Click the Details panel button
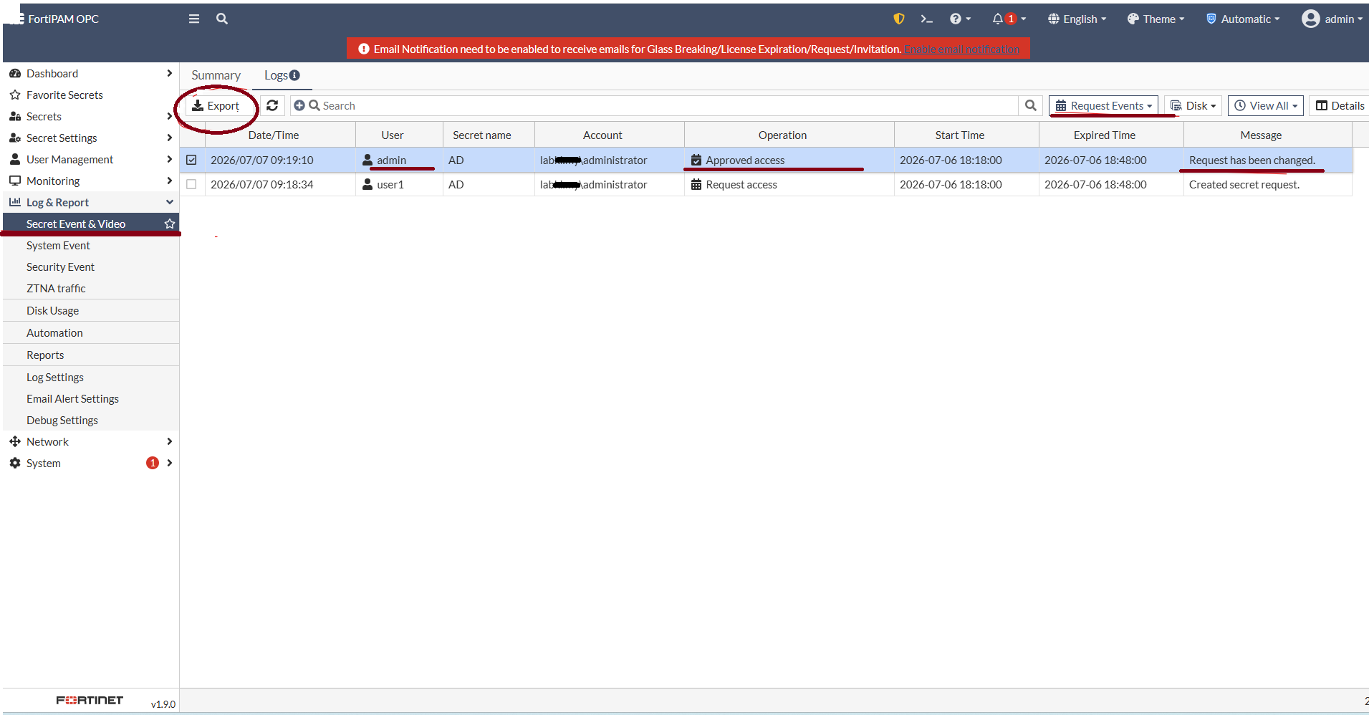 [1340, 105]
